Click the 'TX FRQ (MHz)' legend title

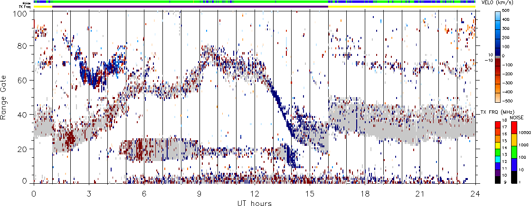[x=497, y=112]
